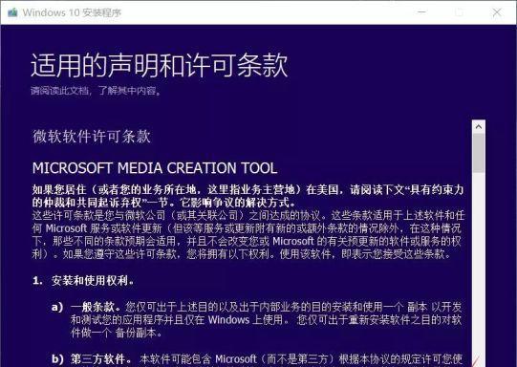517x367 pixels.
Task: Click the greyed-out maximize button
Action: 459,12
